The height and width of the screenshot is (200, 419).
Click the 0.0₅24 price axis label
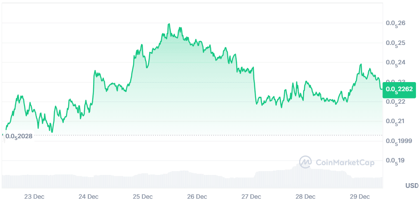tap(395, 63)
